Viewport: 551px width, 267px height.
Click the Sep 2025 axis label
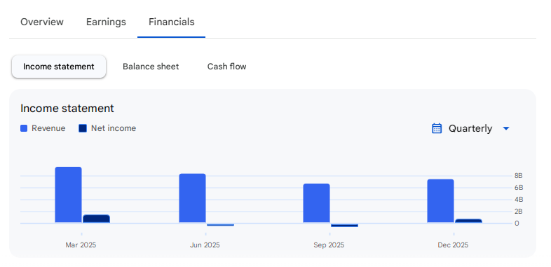pos(329,245)
